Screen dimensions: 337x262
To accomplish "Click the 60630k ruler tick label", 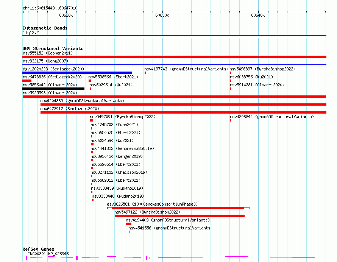I will (162, 15).
